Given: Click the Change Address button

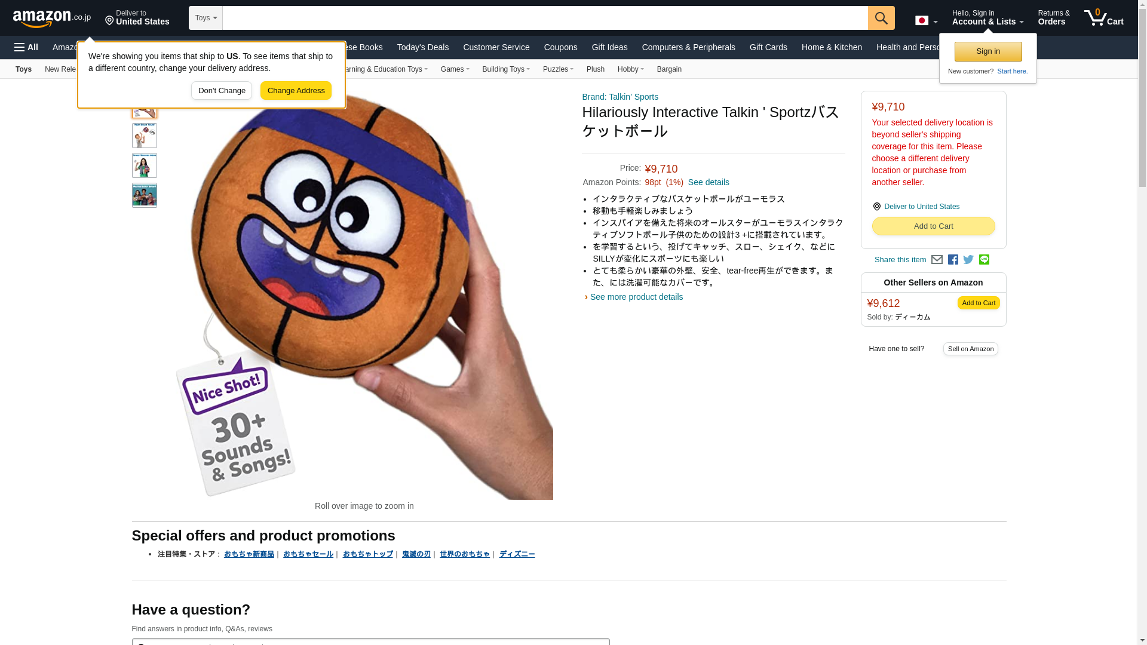Looking at the screenshot, I should [296, 91].
